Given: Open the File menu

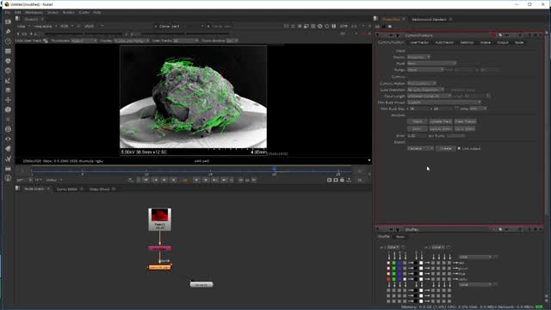Looking at the screenshot, I should pos(8,12).
